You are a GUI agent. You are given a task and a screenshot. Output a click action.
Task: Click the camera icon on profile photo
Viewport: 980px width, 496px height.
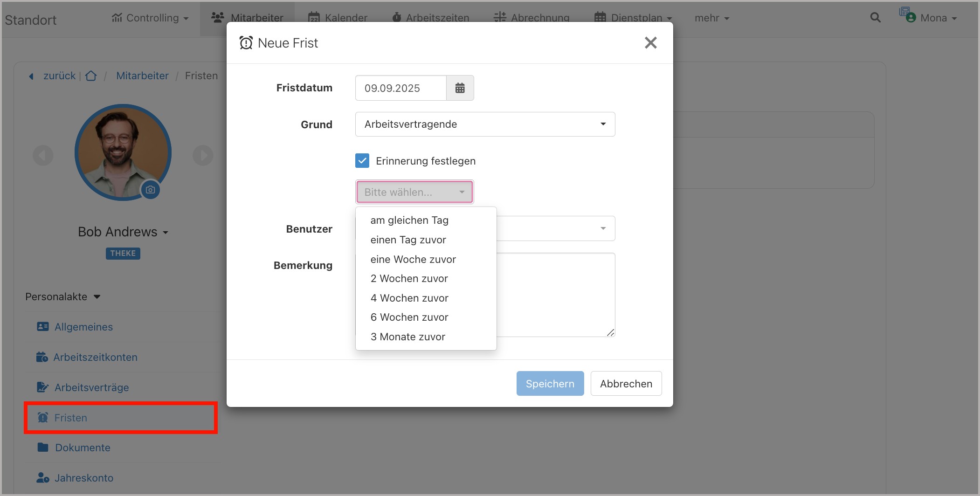pos(150,190)
